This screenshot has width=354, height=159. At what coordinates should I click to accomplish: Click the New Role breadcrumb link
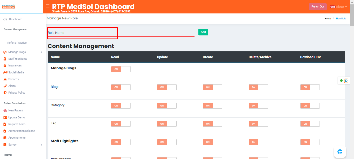coord(341,19)
